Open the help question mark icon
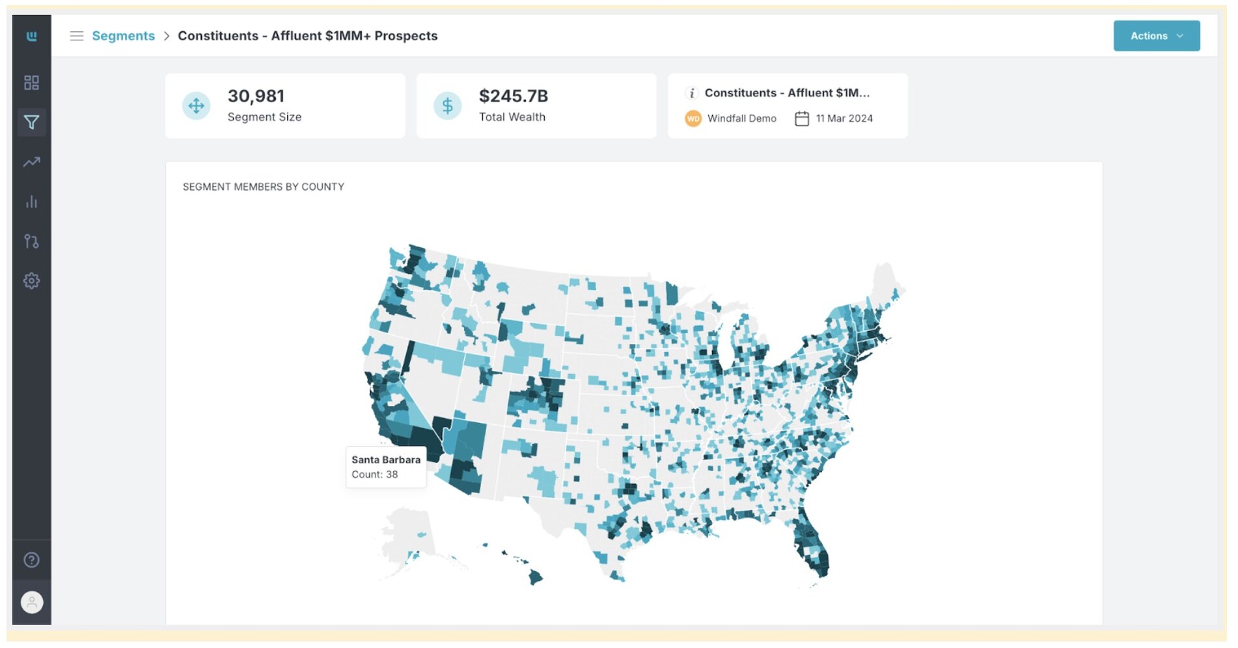This screenshot has width=1238, height=648. point(31,560)
